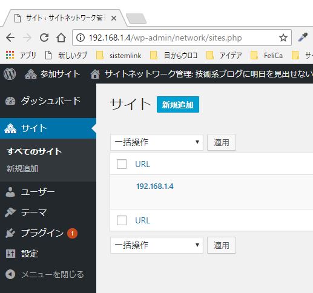Check the select-all box in table footer
The height and width of the screenshot is (293, 313).
coord(122,220)
